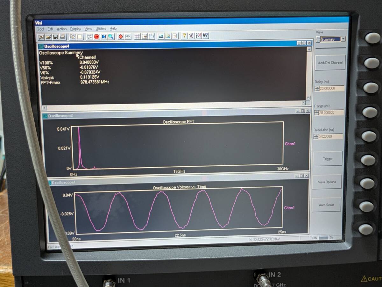This screenshot has width=382, height=287.
Task: Click the Vpk-pk value 0.119126V
Action: pos(89,77)
